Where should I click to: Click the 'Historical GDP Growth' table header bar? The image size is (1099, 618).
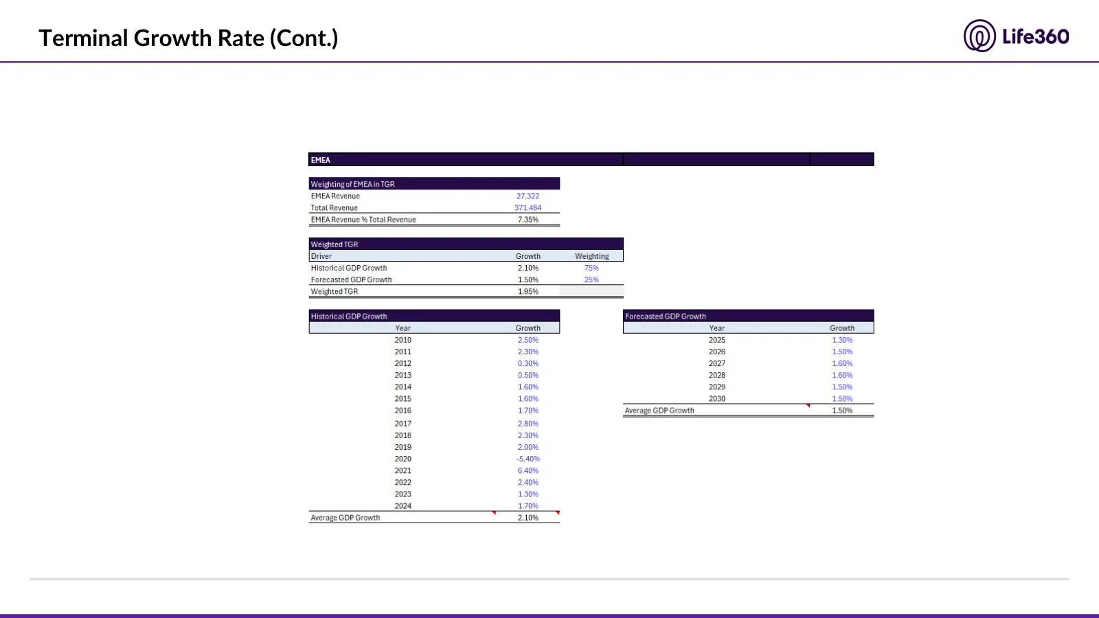434,316
